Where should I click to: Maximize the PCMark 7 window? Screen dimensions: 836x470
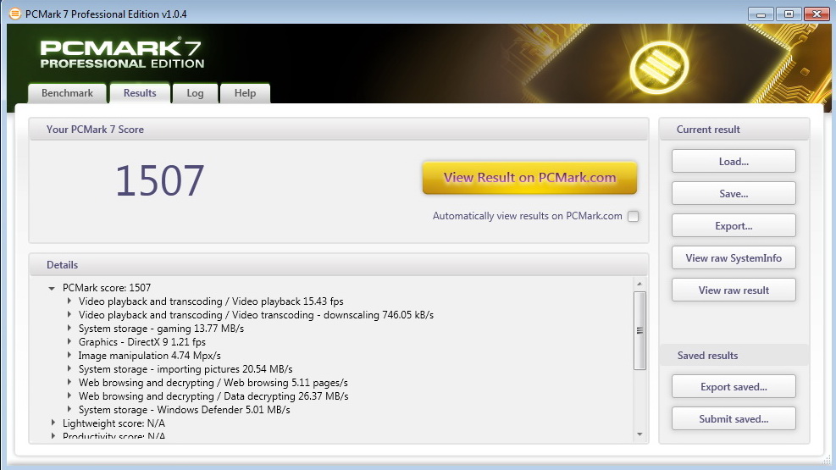click(x=789, y=14)
